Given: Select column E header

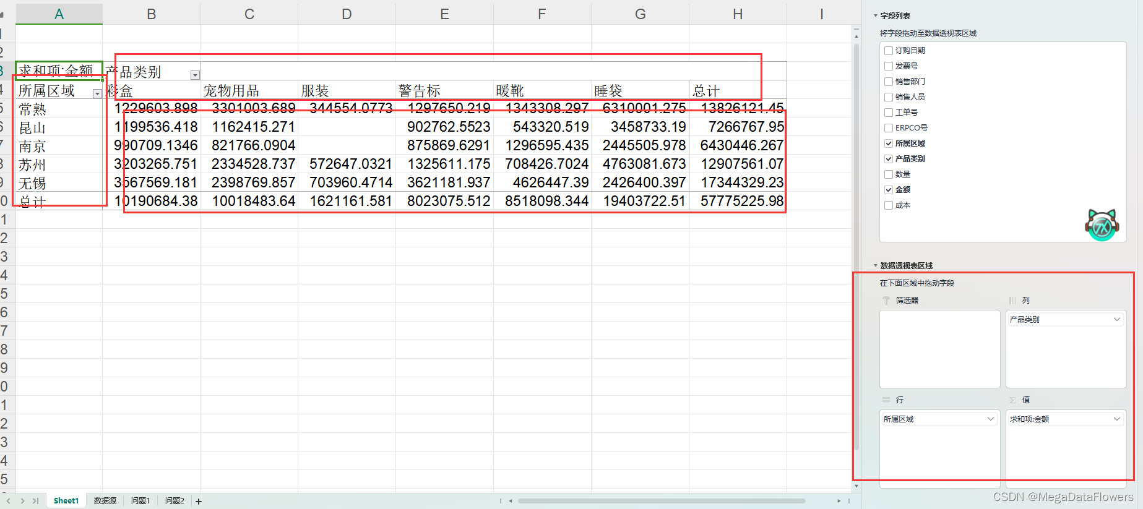Looking at the screenshot, I should (x=444, y=14).
